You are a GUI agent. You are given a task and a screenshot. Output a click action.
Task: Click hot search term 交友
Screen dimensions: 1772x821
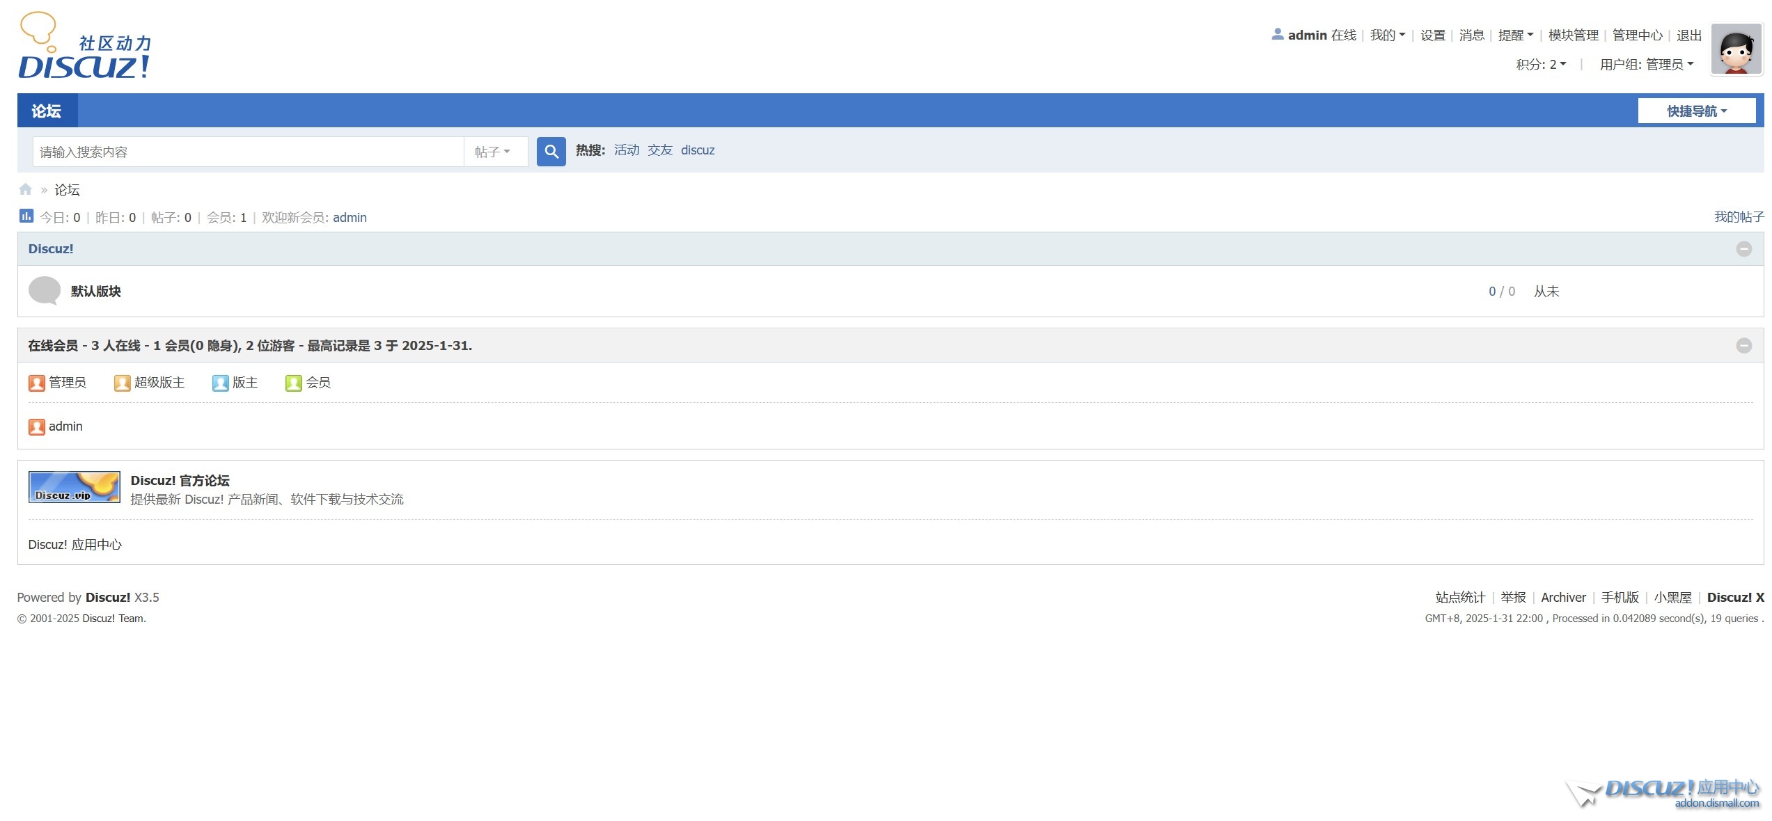click(x=660, y=150)
